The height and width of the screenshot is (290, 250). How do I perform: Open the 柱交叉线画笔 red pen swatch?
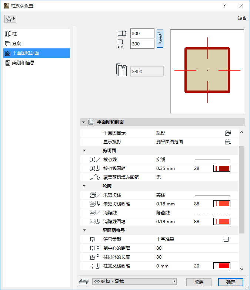(222, 266)
